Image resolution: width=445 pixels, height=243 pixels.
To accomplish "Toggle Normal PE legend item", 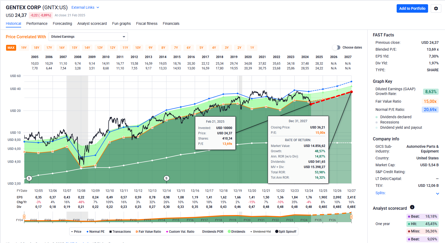I will pyautogui.click(x=95, y=232).
